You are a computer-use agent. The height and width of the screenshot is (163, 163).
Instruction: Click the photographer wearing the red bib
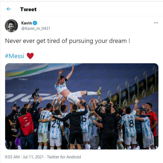pos(26,124)
